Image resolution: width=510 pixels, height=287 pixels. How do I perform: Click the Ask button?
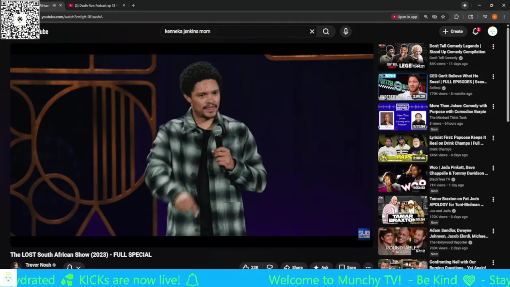pyautogui.click(x=321, y=267)
